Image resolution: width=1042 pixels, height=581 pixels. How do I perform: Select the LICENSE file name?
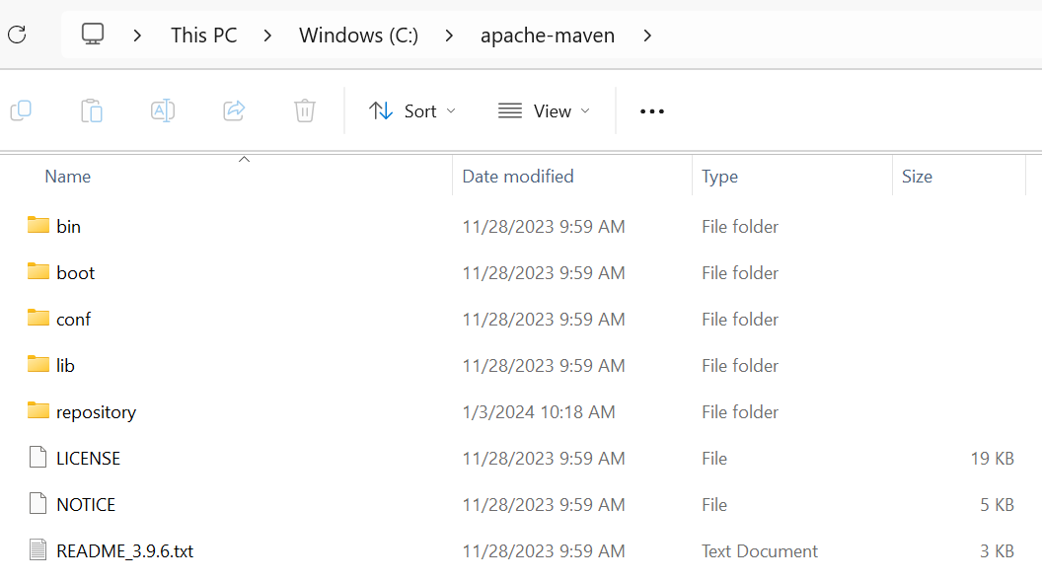click(89, 459)
